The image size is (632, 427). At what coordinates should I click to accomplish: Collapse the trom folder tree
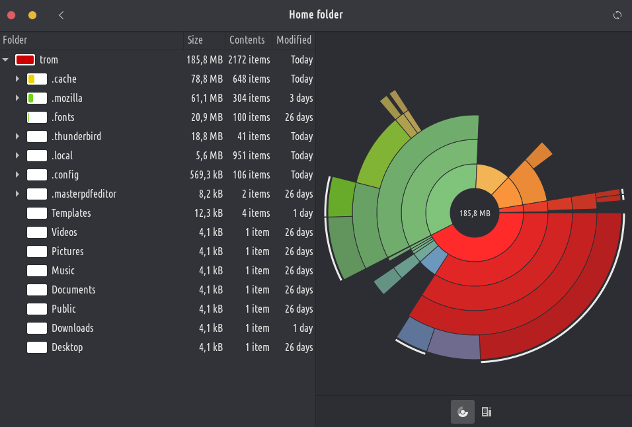coord(6,60)
